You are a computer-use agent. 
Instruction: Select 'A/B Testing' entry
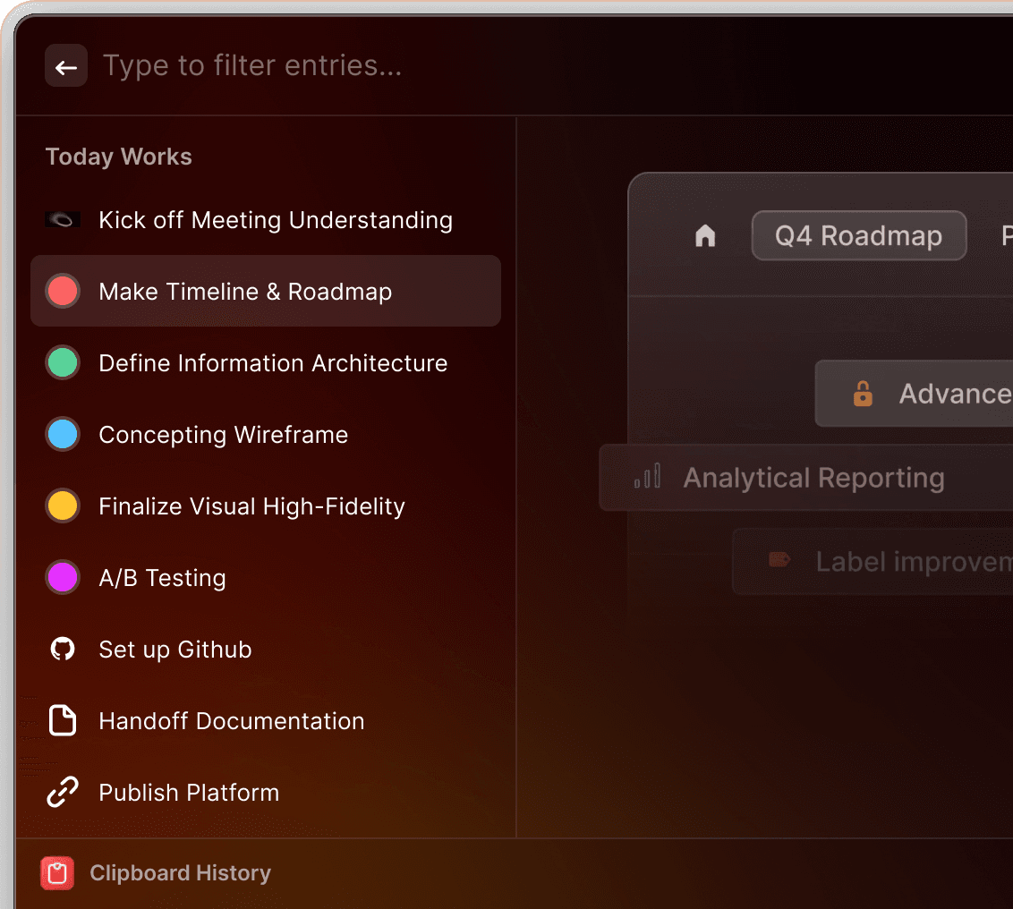(266, 578)
